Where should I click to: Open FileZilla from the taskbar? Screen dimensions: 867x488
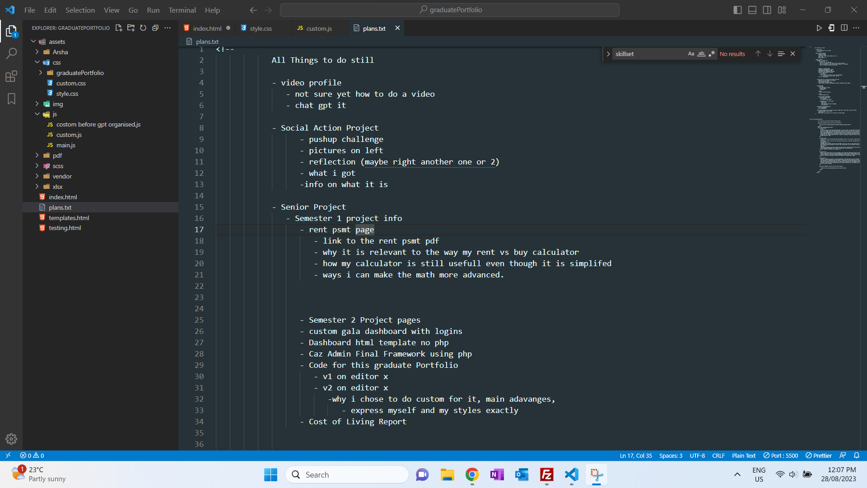tap(547, 474)
